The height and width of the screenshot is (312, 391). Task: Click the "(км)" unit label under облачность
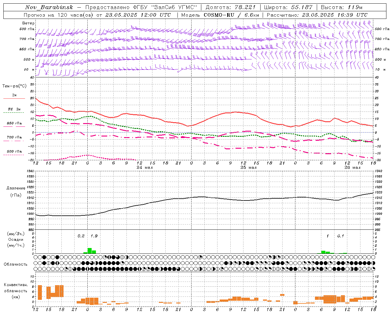[16, 297]
